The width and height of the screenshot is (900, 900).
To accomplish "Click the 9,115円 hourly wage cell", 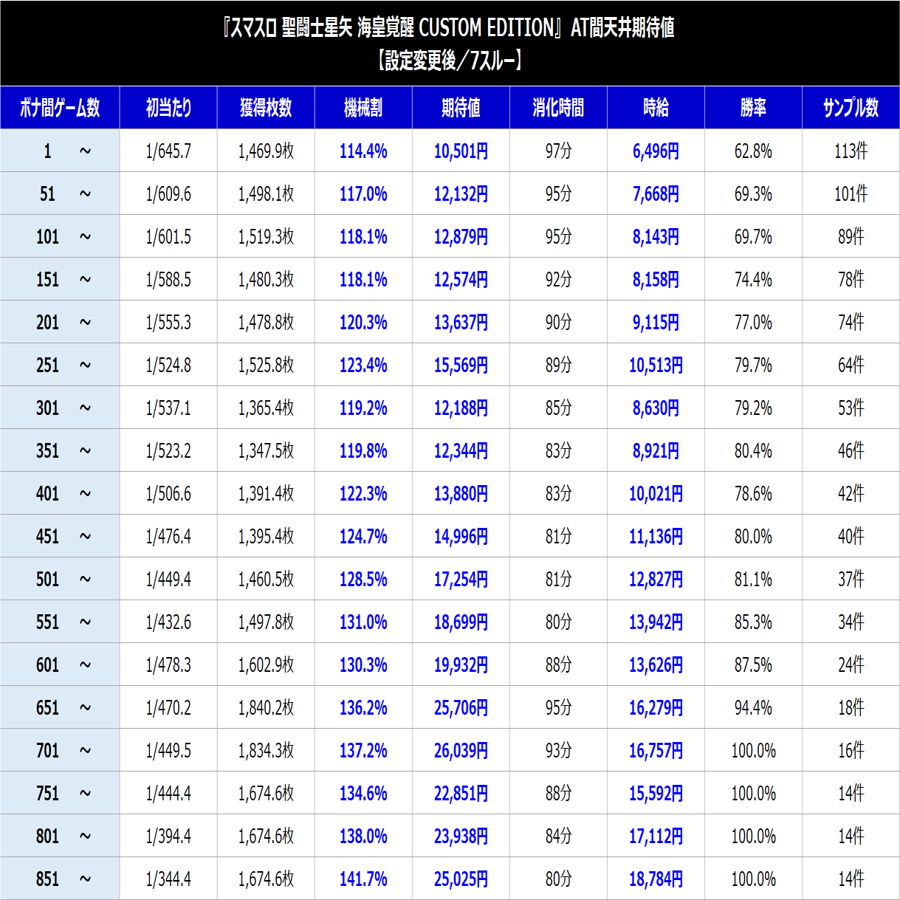I will (656, 322).
